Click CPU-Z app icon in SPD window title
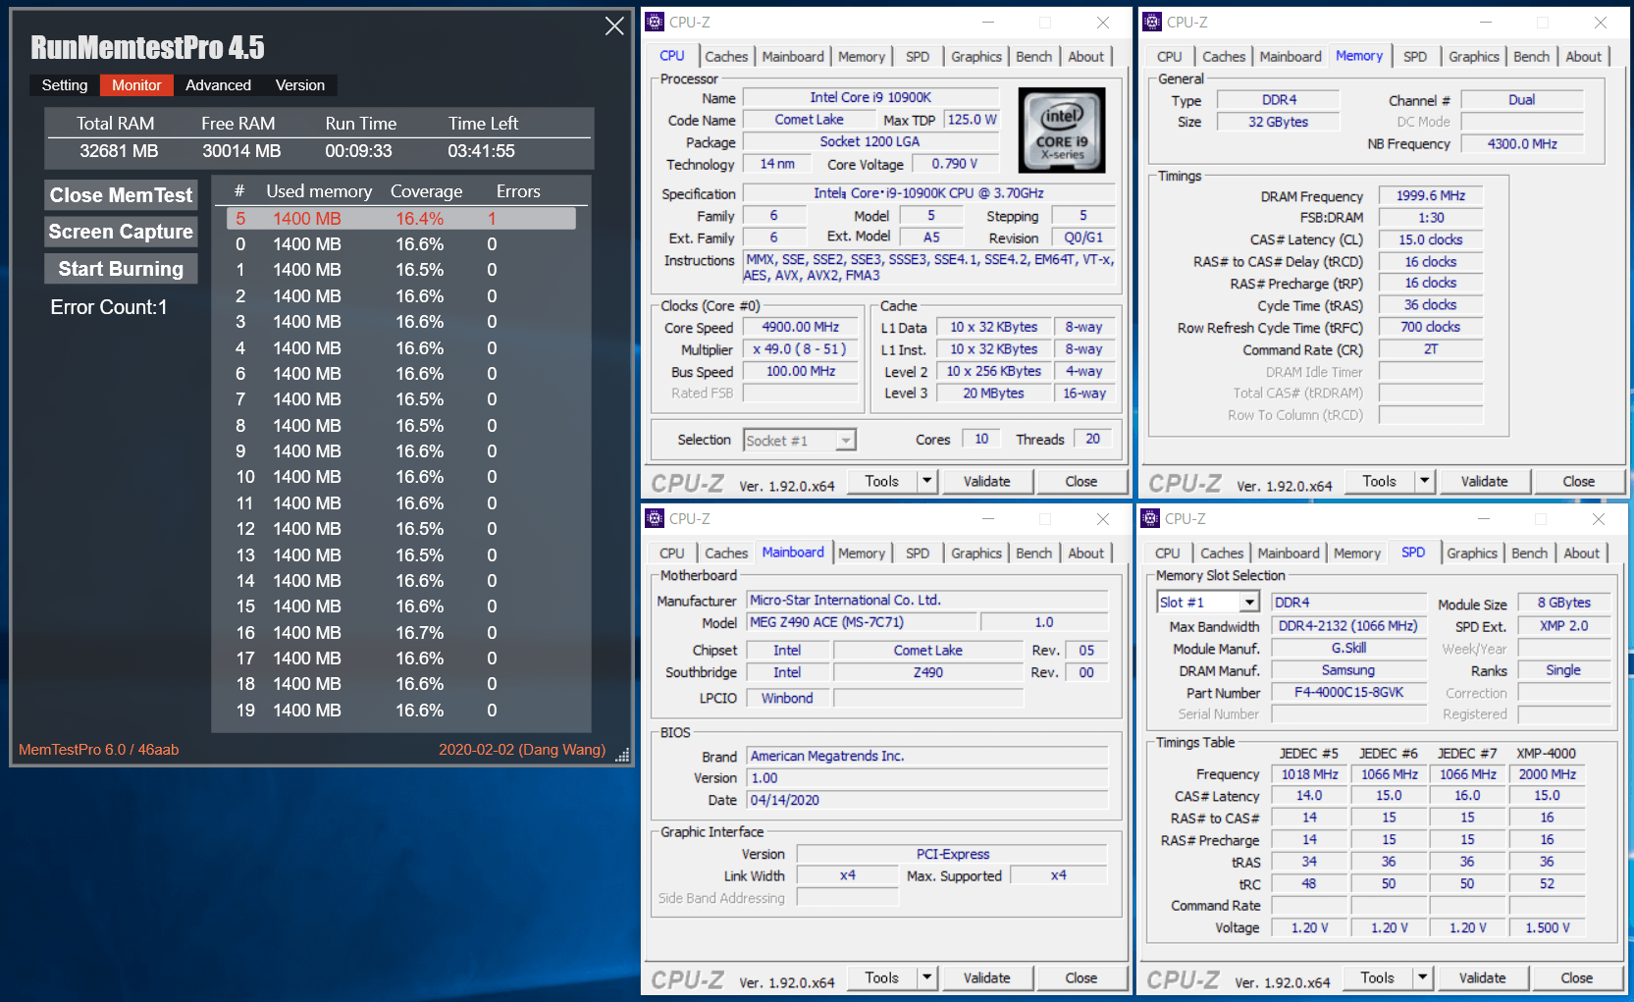This screenshot has width=1634, height=1002. pyautogui.click(x=1150, y=518)
